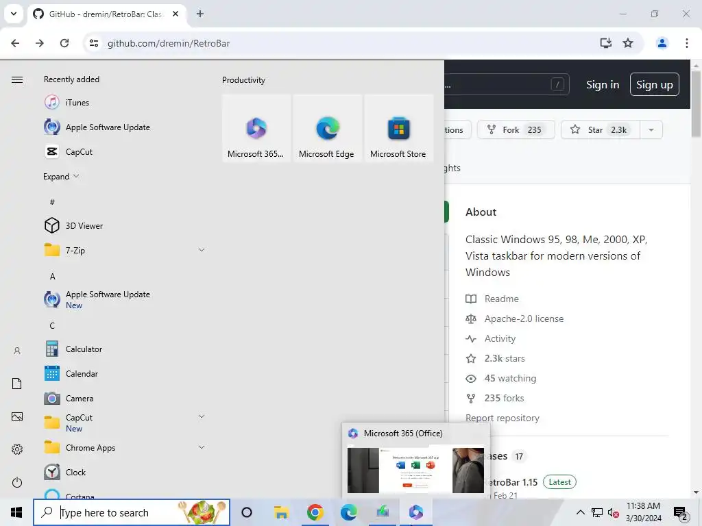Open Chrome profile avatar

pyautogui.click(x=662, y=43)
